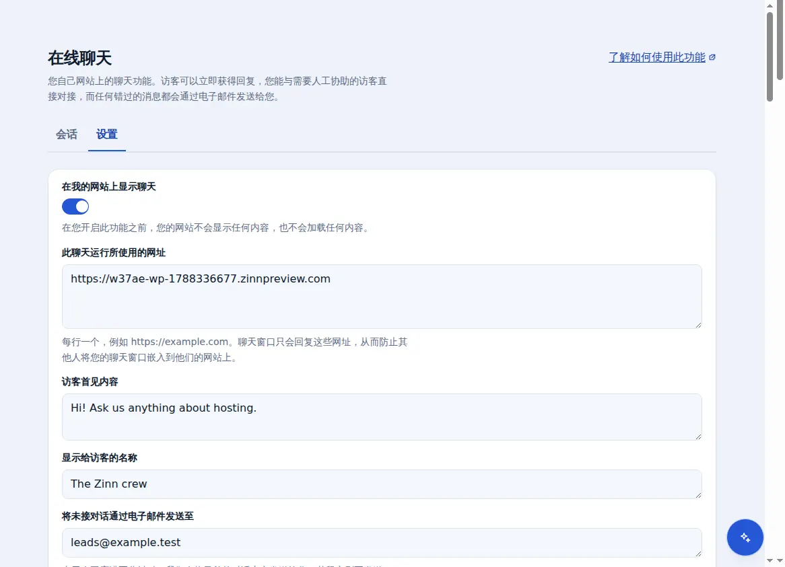This screenshot has height=567, width=785.
Task: Select the 设置 tab
Action: [x=106, y=135]
